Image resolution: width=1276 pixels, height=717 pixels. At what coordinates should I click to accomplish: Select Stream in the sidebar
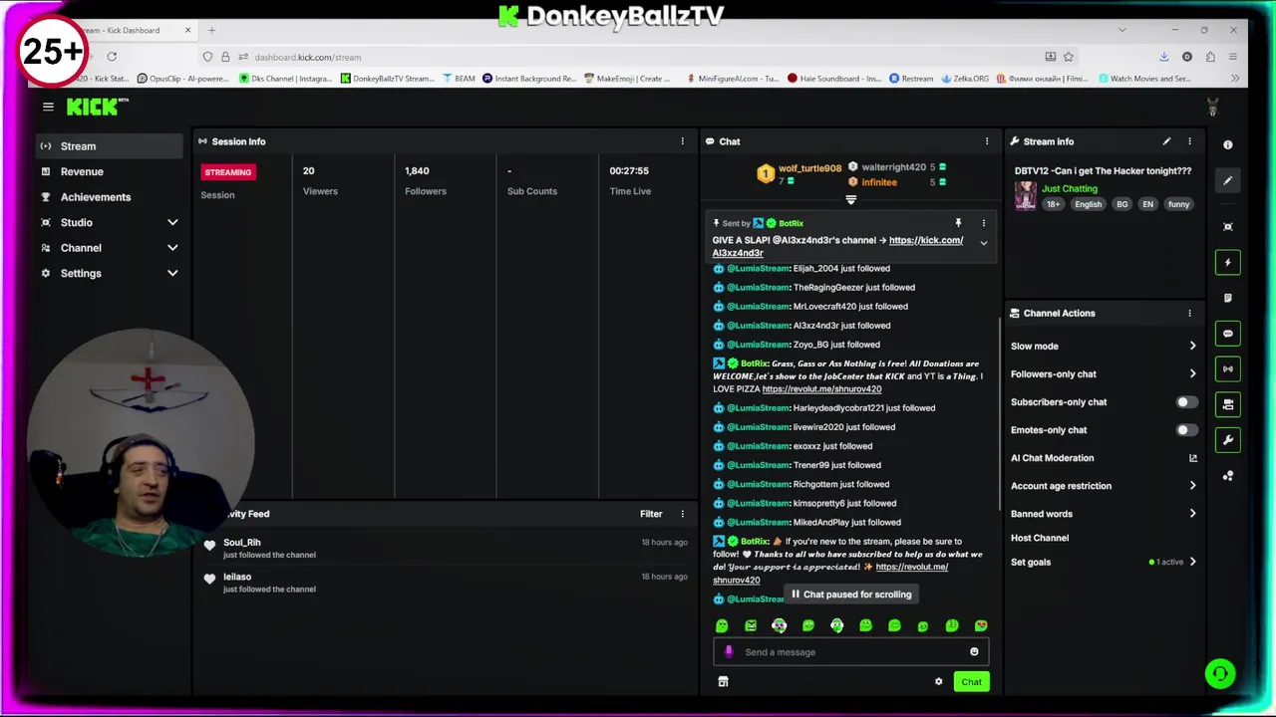click(x=110, y=146)
